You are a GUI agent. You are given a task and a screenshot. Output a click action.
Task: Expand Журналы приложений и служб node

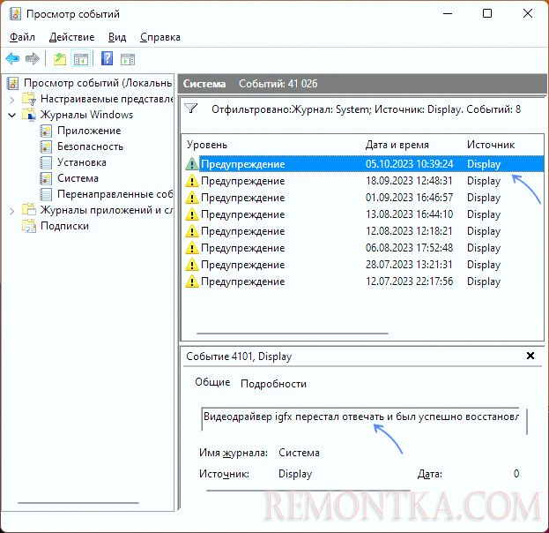(x=12, y=211)
